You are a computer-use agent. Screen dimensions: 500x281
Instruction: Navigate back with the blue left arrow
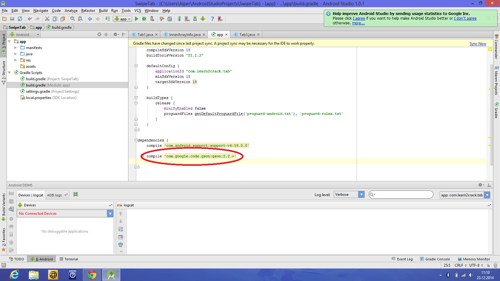(90, 19)
